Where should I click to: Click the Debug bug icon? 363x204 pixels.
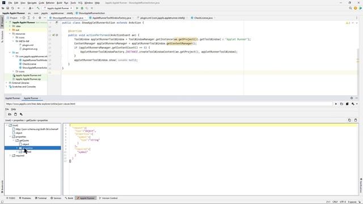(82, 8)
